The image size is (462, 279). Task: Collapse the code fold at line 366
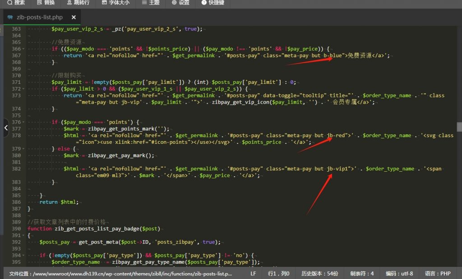[23, 49]
